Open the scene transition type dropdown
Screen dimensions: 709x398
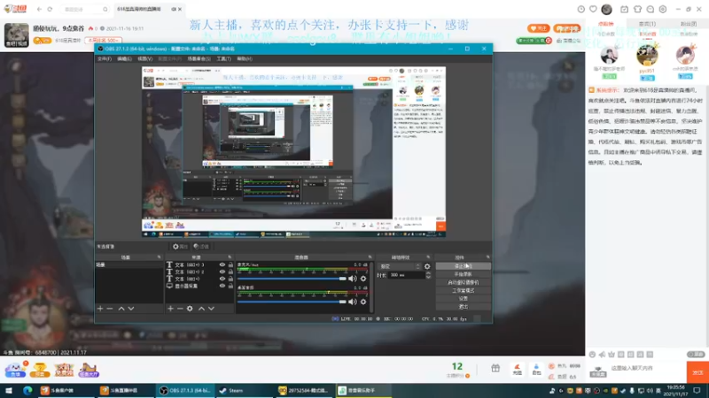coord(400,266)
